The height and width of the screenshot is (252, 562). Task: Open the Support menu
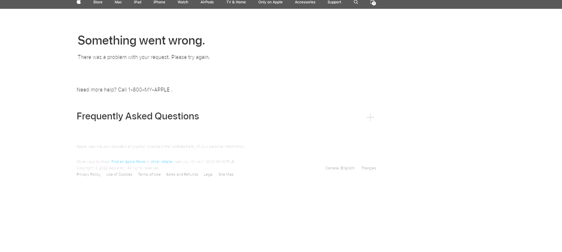pos(334,2)
